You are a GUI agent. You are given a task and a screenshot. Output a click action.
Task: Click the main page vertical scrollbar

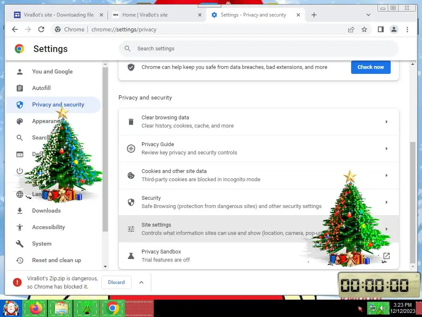[x=413, y=202]
